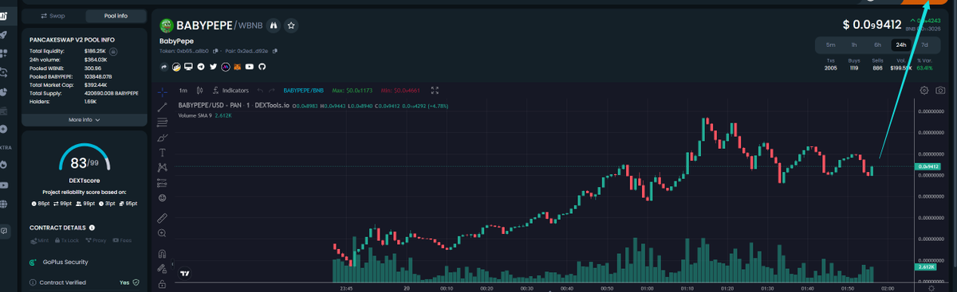Open the Indicators menu
957x292 pixels.
230,91
